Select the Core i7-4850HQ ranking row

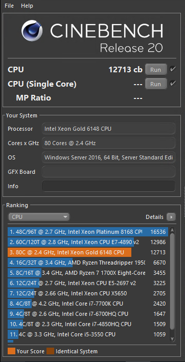[x=88, y=324]
